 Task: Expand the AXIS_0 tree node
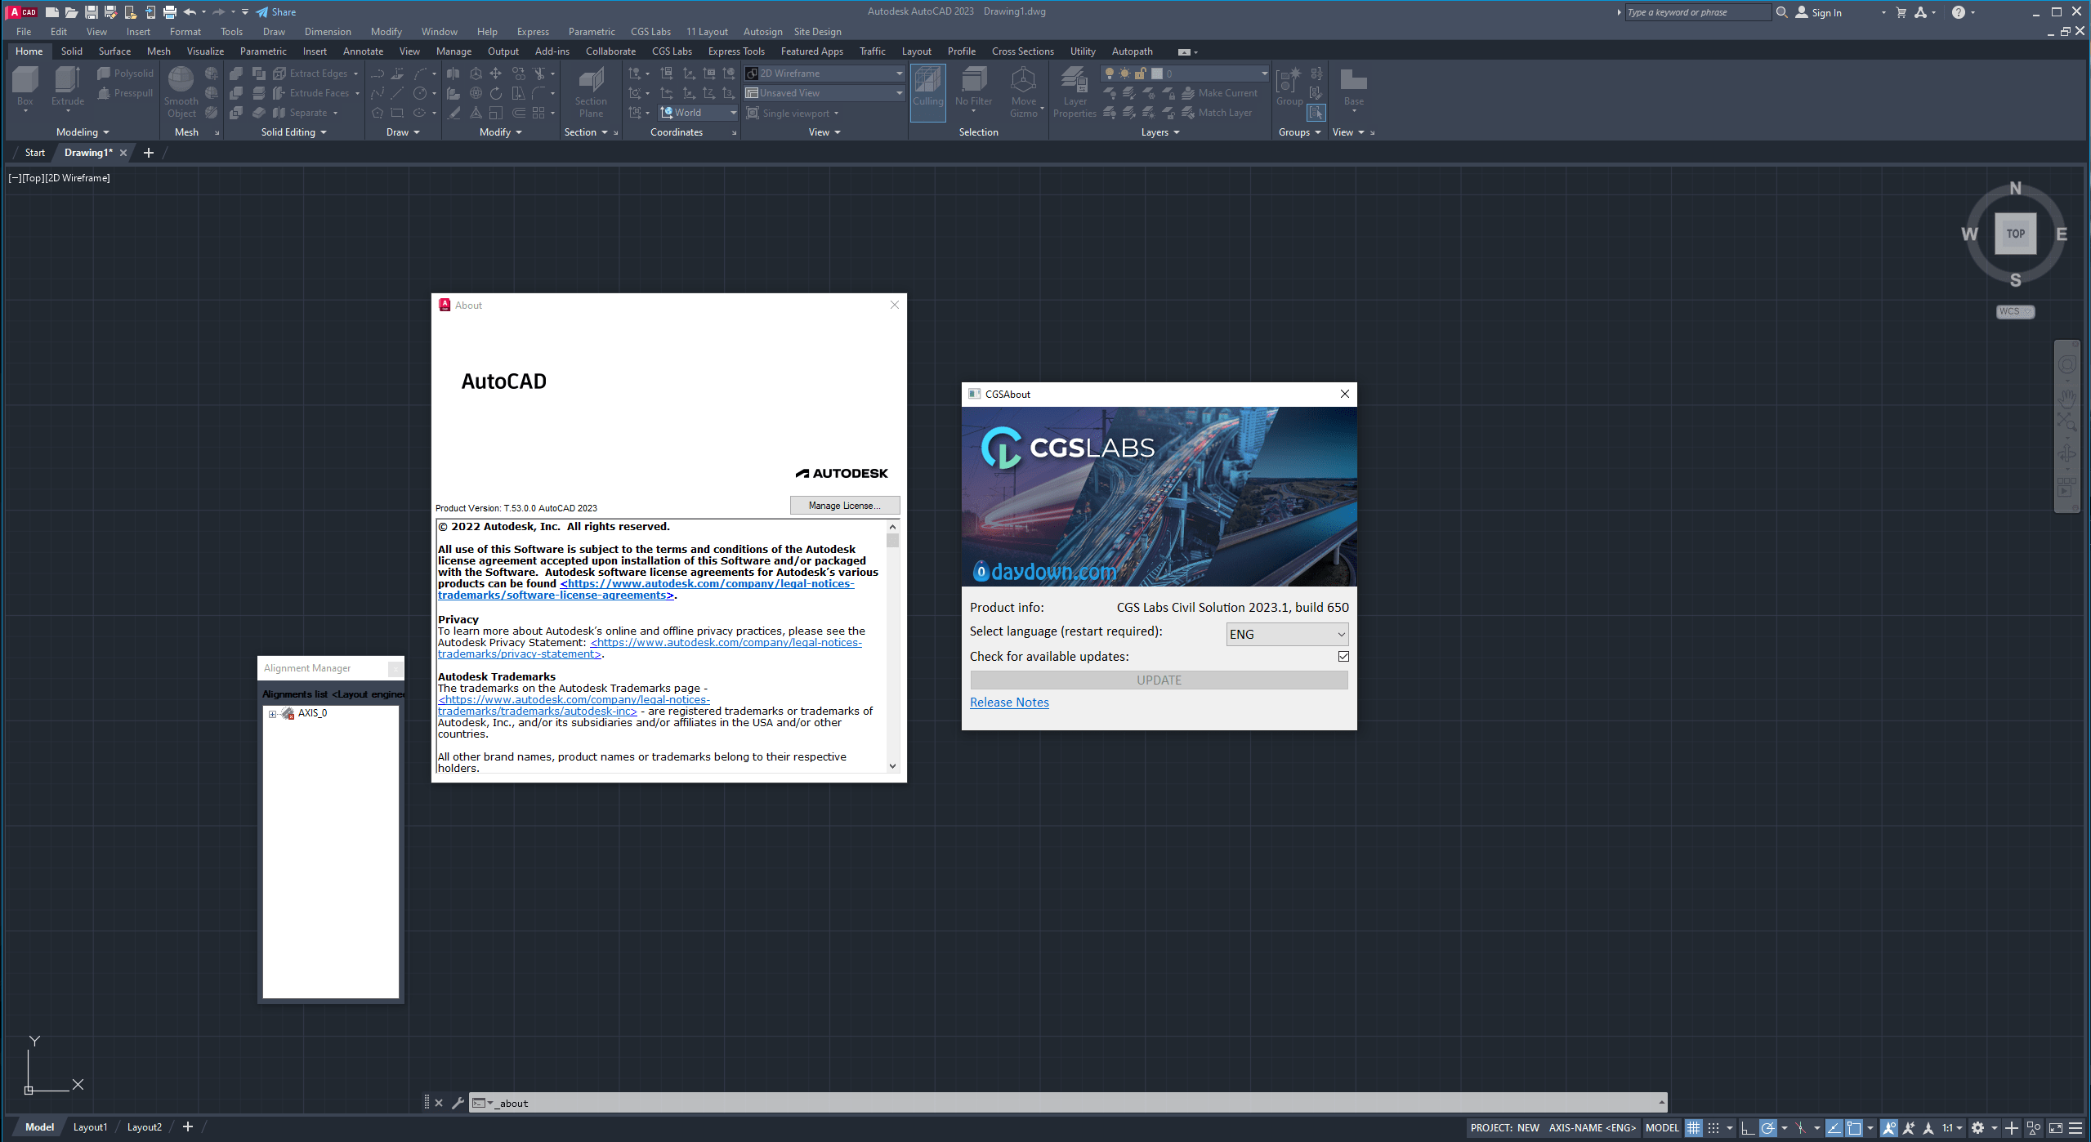click(x=273, y=714)
